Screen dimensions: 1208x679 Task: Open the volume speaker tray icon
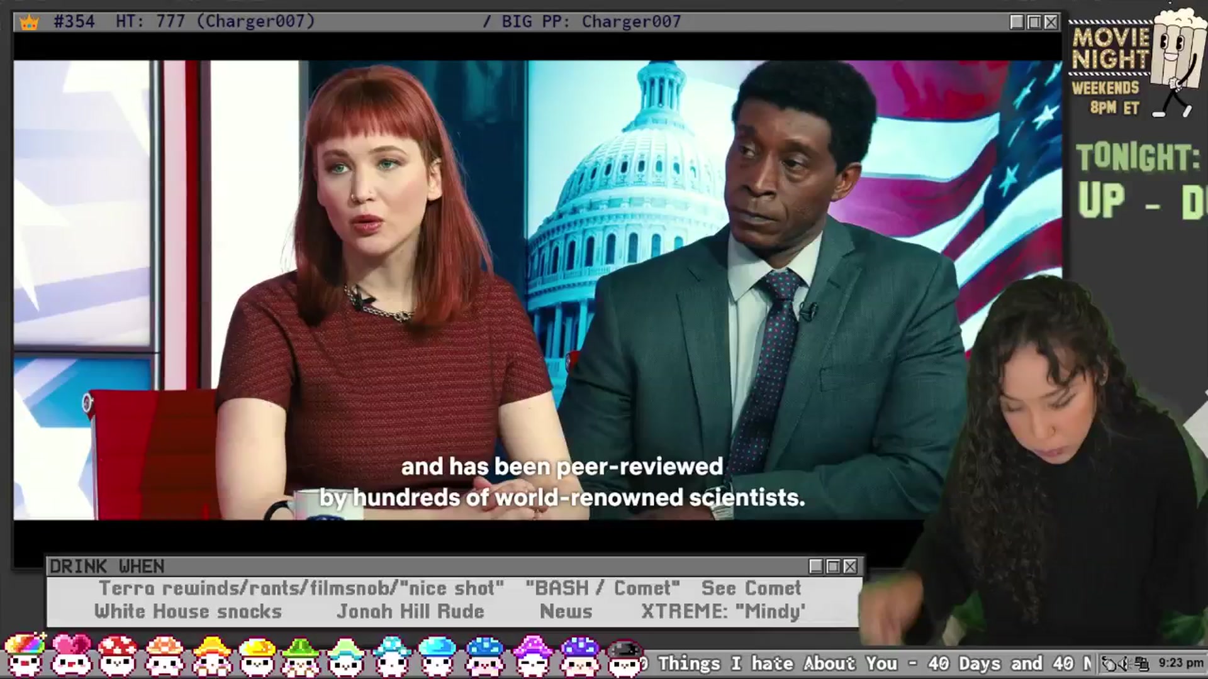pyautogui.click(x=1124, y=663)
